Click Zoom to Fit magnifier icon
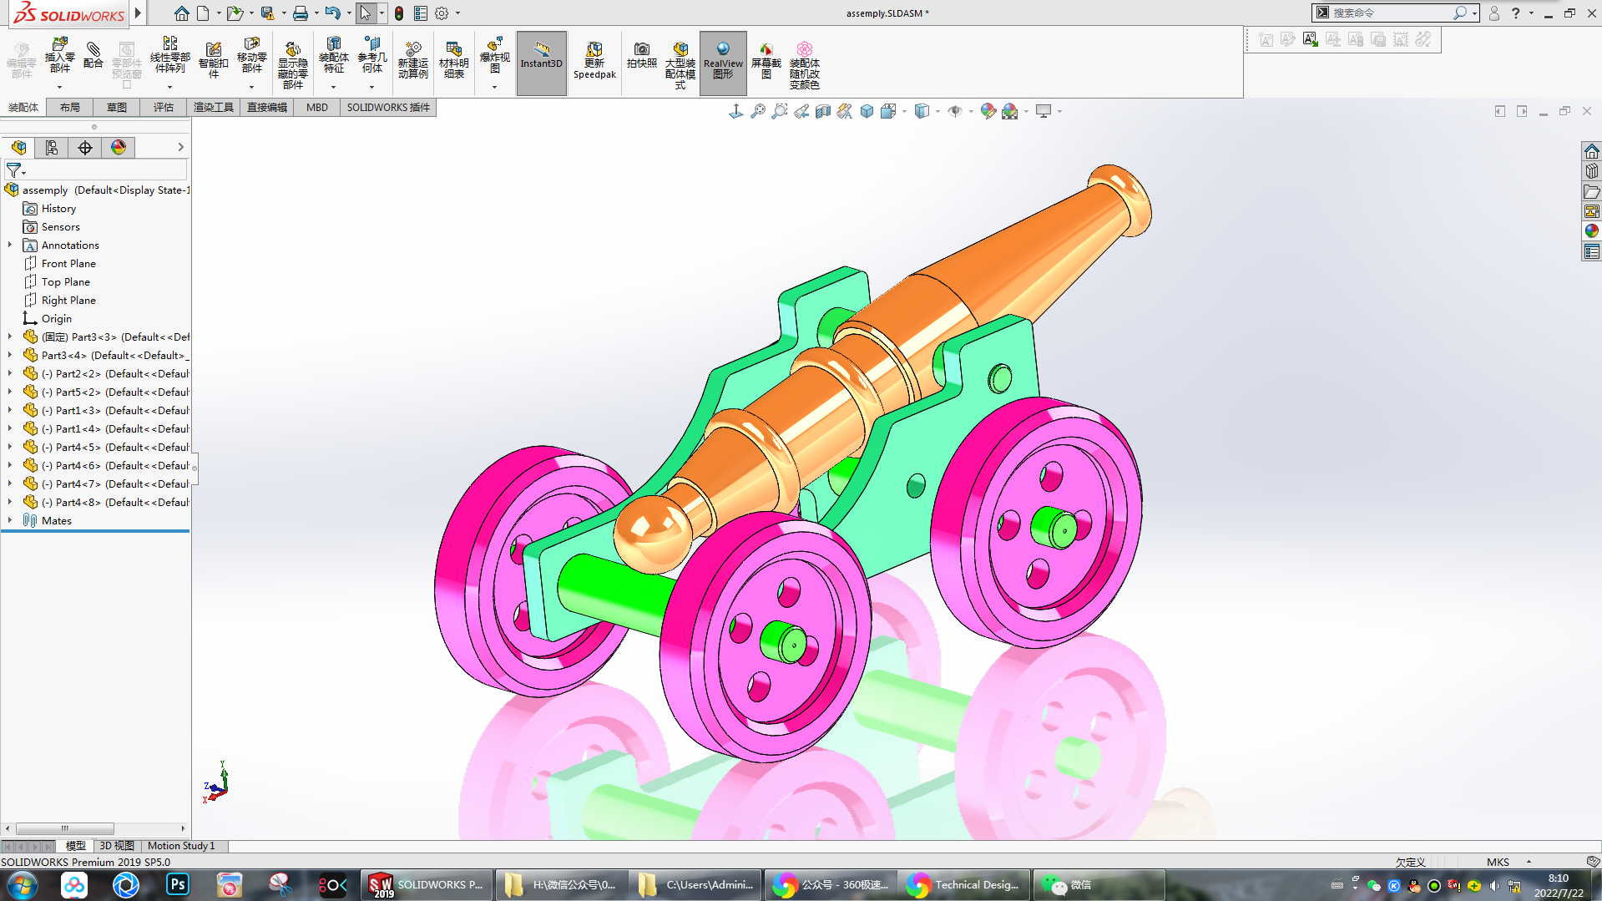Screen dimensions: 1602x901 coord(757,111)
